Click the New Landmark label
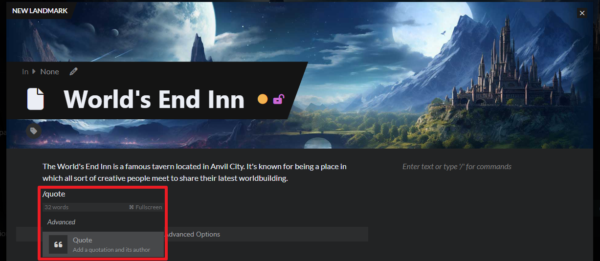 [x=40, y=10]
